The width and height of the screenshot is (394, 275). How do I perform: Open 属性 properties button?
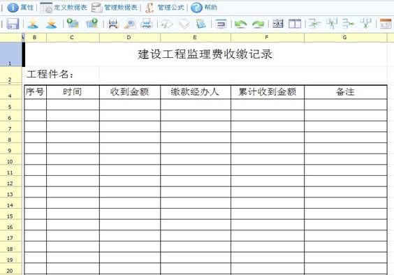20,8
